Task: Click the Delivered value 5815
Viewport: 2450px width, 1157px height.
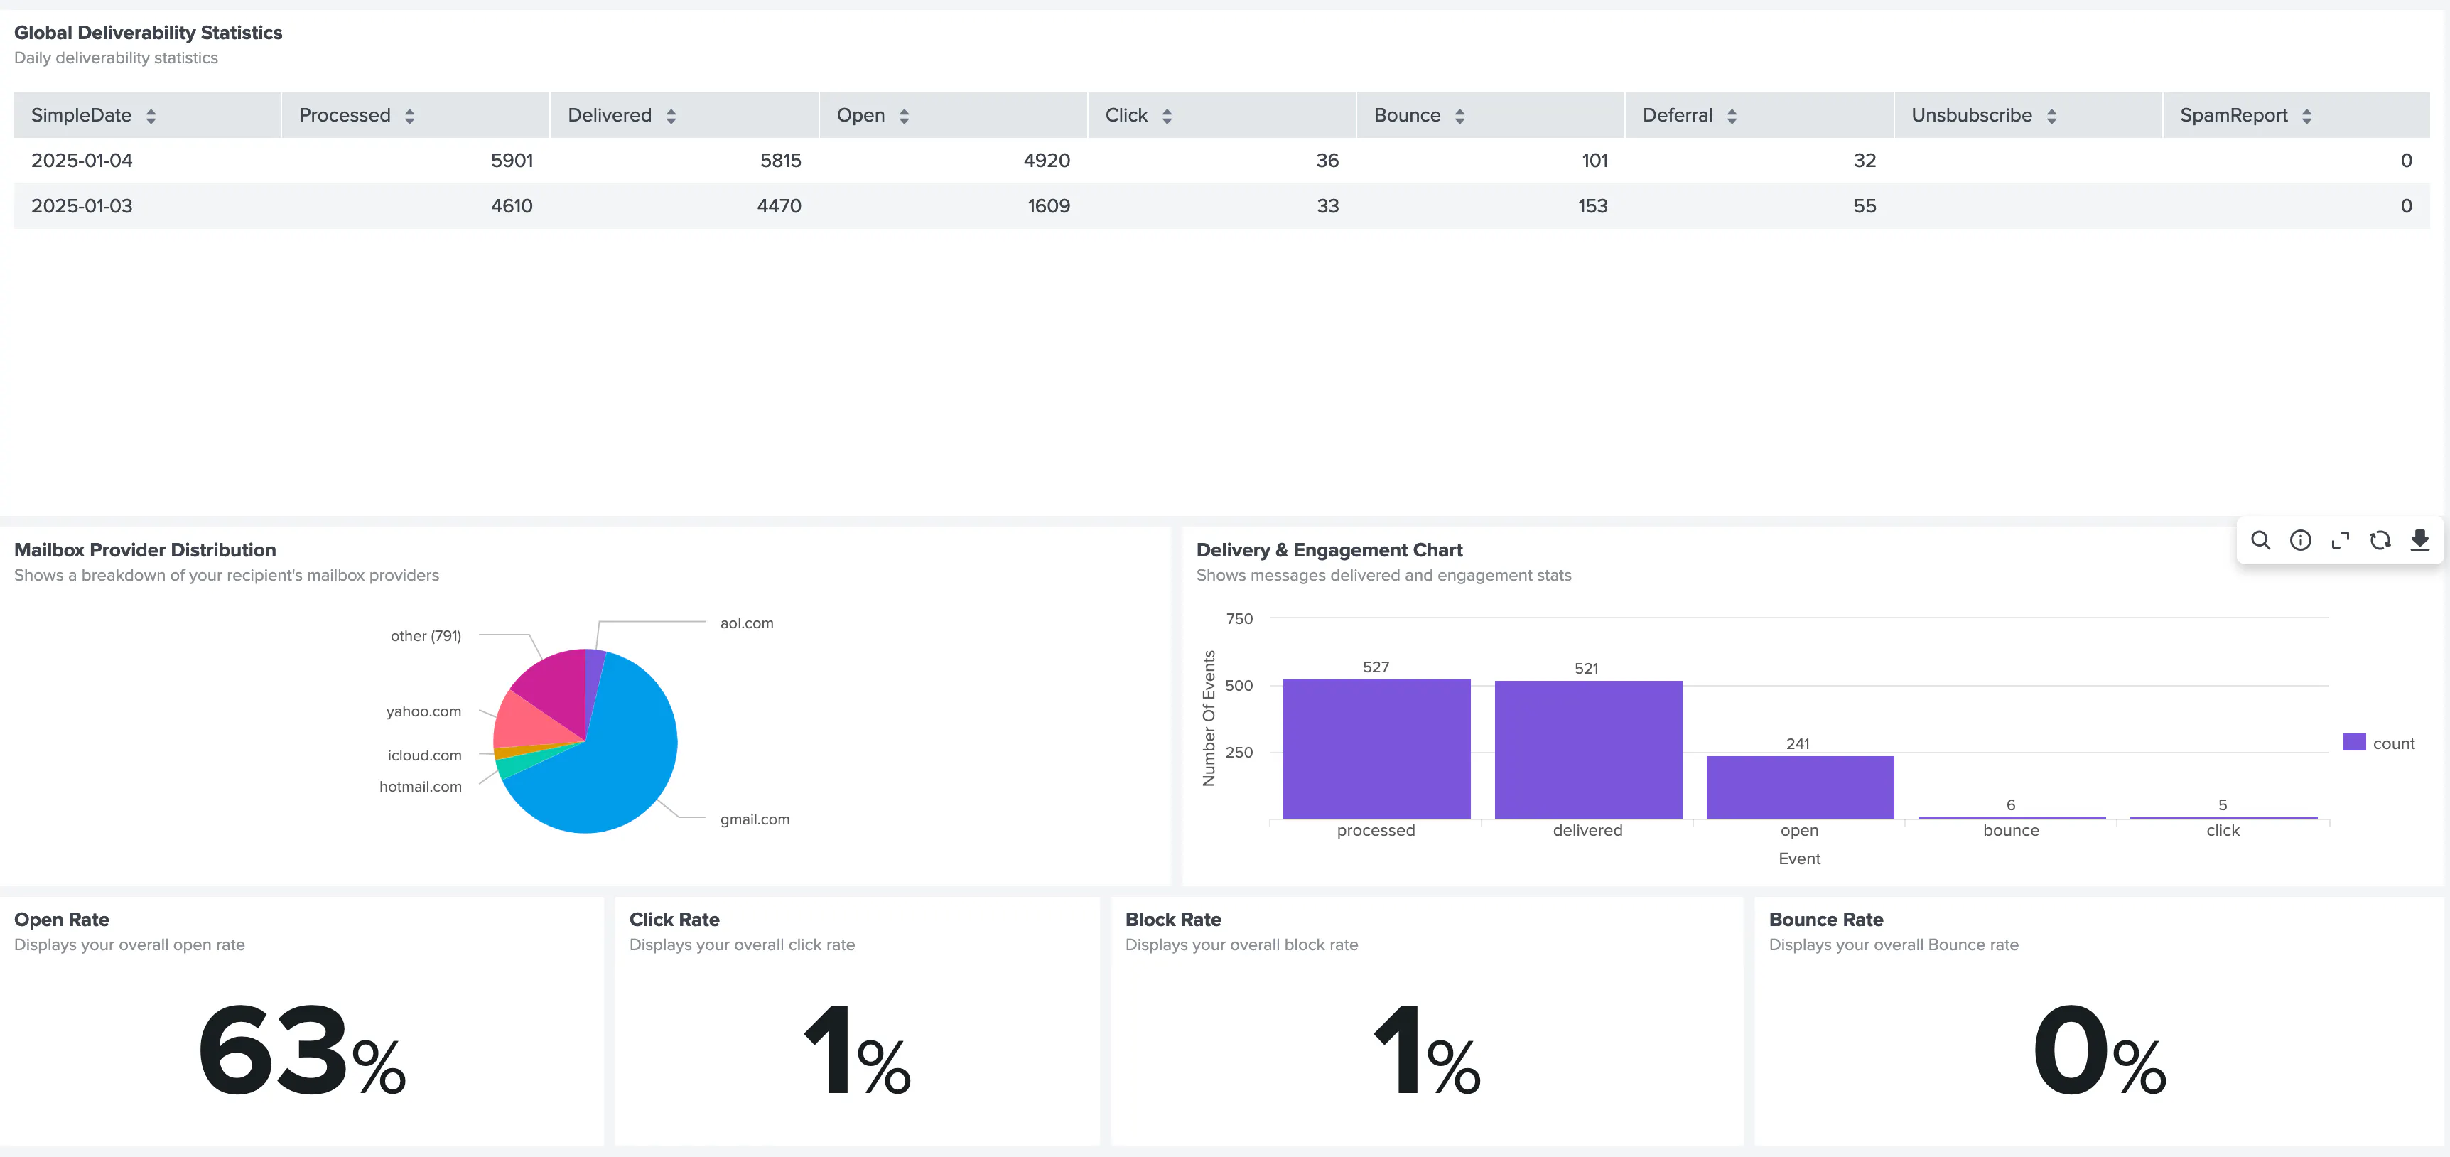Action: [781, 161]
